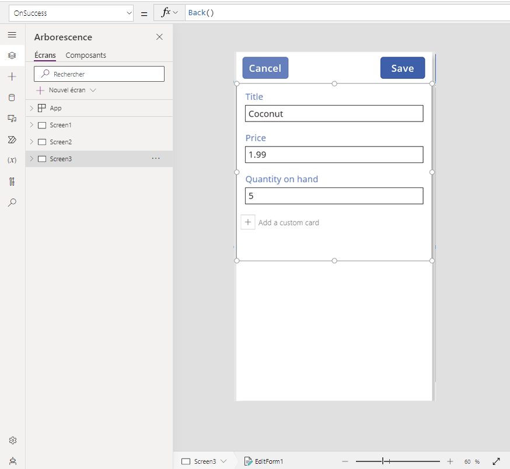Click the Save button on canvas
This screenshot has height=469, width=510.
(403, 68)
